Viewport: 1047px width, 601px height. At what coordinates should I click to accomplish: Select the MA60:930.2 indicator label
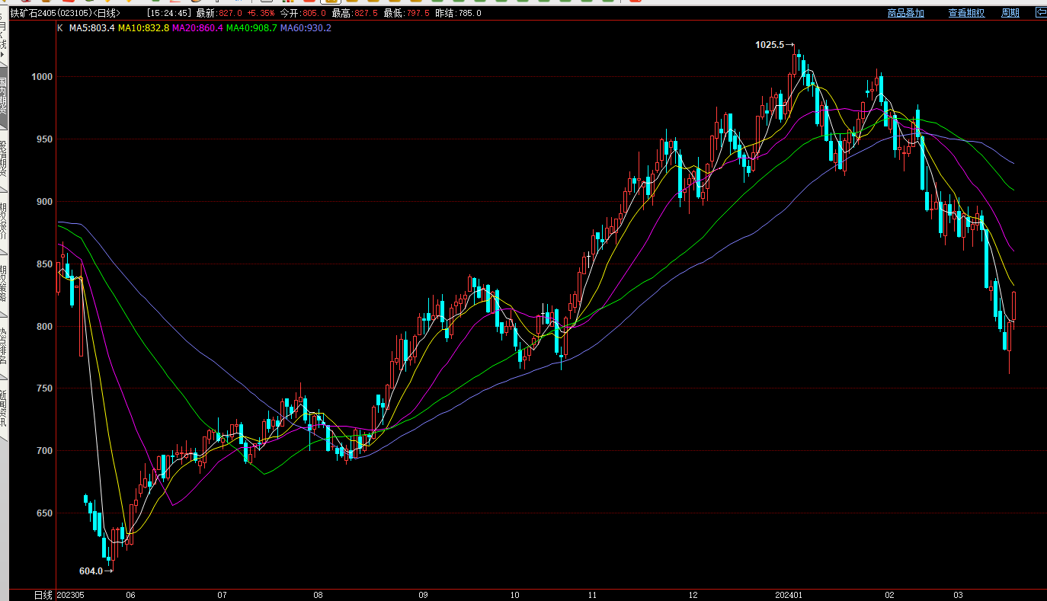[x=306, y=28]
